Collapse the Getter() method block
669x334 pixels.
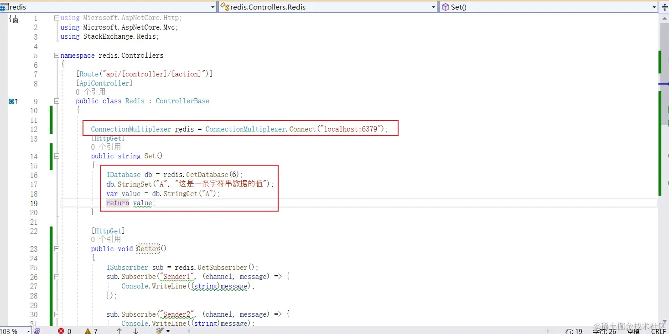[x=57, y=249]
